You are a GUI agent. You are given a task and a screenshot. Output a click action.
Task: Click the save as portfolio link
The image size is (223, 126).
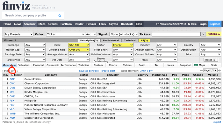tap(89, 71)
